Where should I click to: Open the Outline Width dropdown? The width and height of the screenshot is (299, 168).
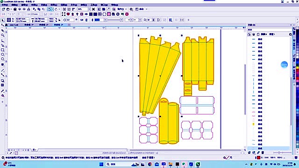(x=105, y=20)
